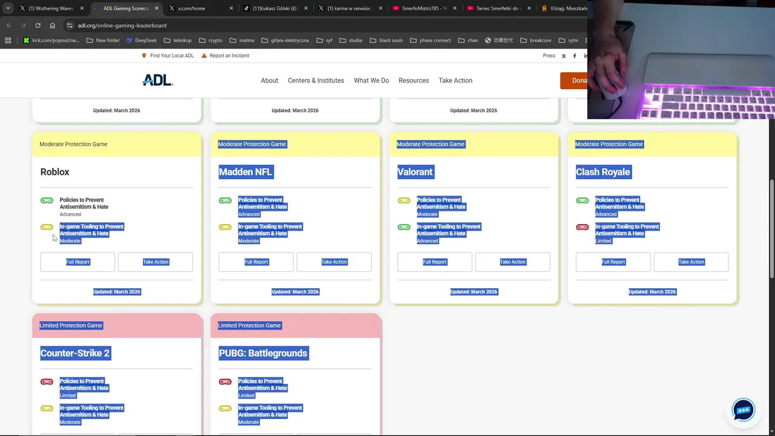
Task: Open the browser home page icon
Action: (53, 25)
